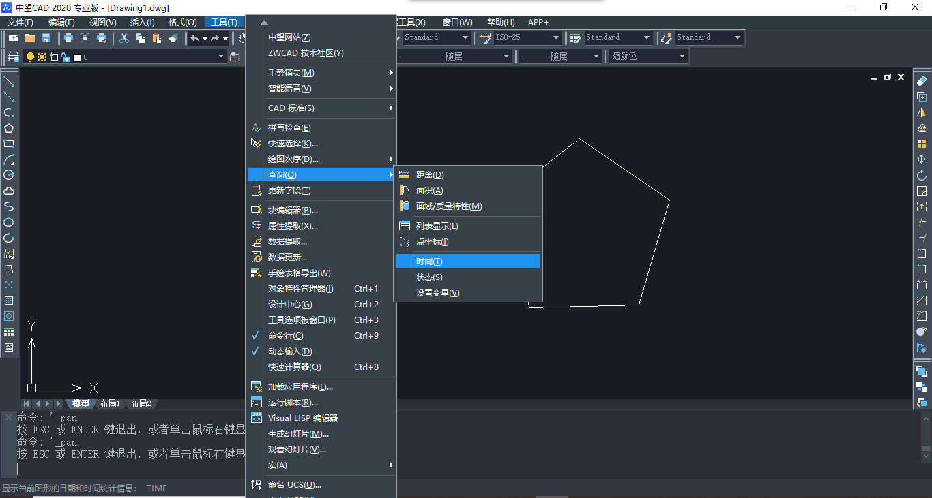Viewport: 932px width, 498px height.
Task: Select the Revision Cloud tool
Action: point(9,190)
